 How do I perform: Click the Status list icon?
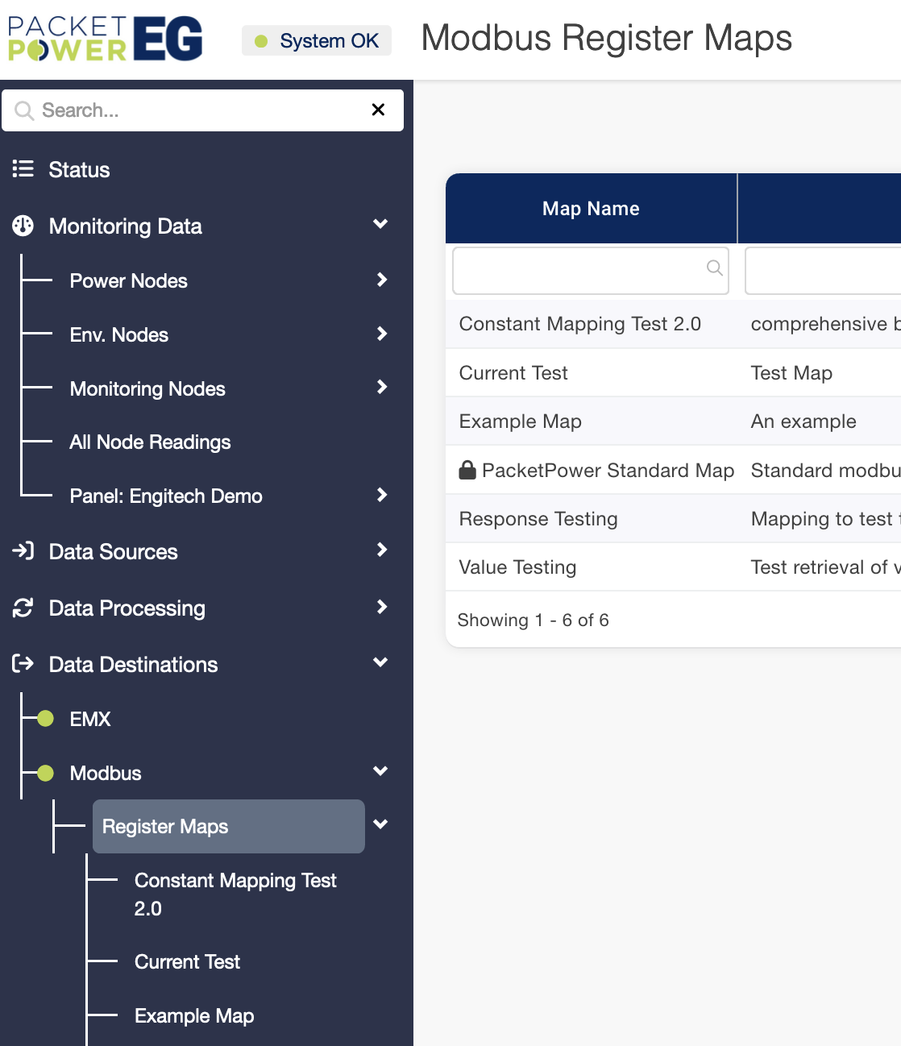point(23,169)
